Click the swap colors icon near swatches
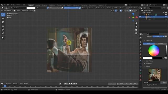Viewport: 168px width, 94px height. coord(164,58)
